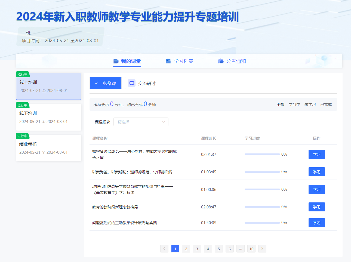Start learning 问题驱动式的互动教学设计原则与实践
This screenshot has width=351, height=262.
click(x=316, y=223)
